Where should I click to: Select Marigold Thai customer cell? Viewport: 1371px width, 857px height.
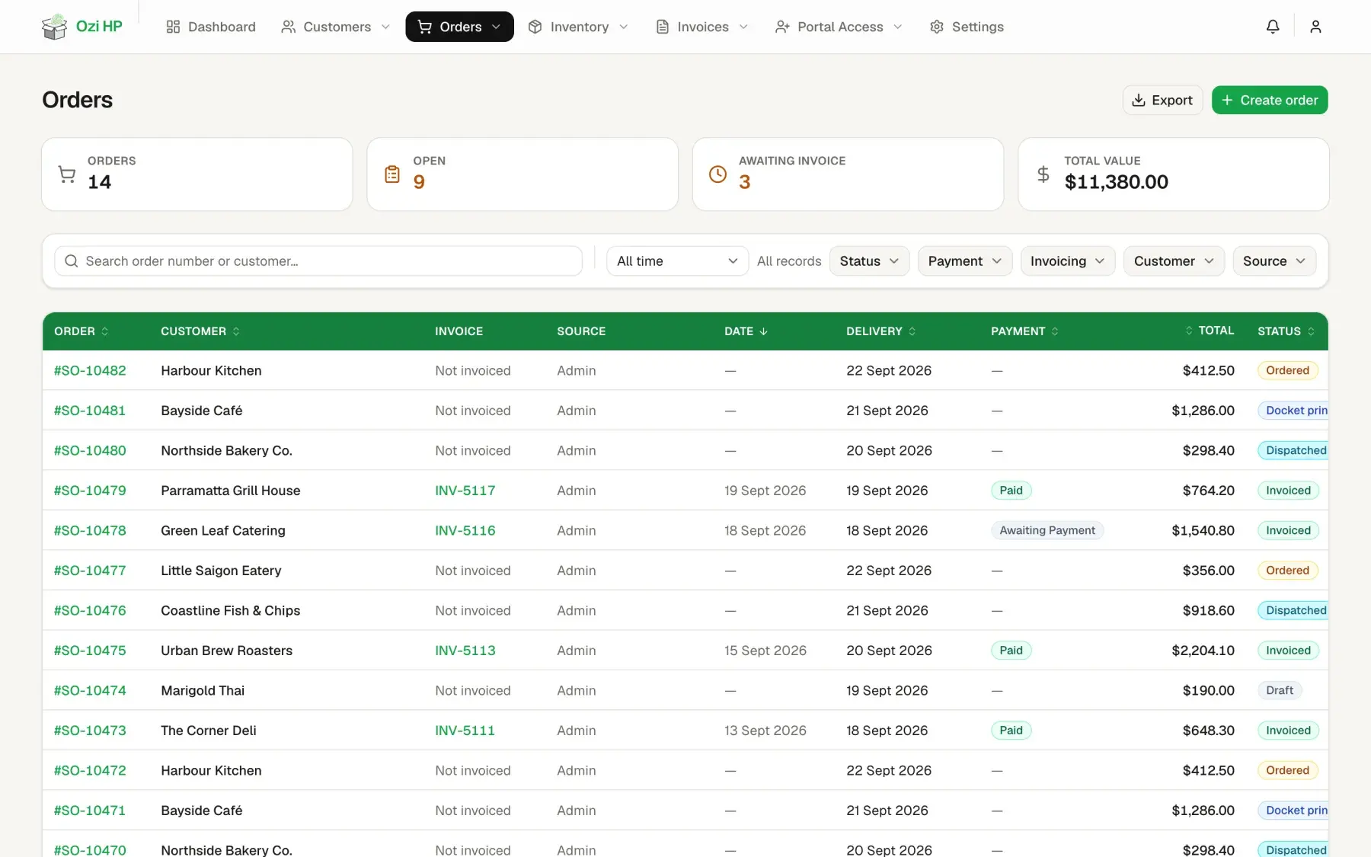coord(203,690)
